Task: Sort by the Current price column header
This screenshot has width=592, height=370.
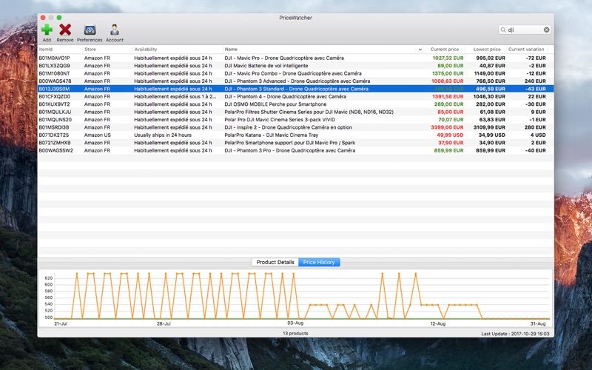Action: [444, 50]
